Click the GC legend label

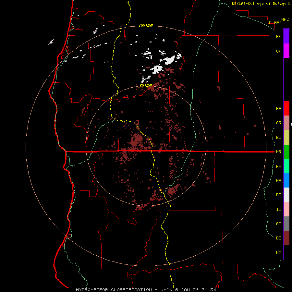pos(278,224)
